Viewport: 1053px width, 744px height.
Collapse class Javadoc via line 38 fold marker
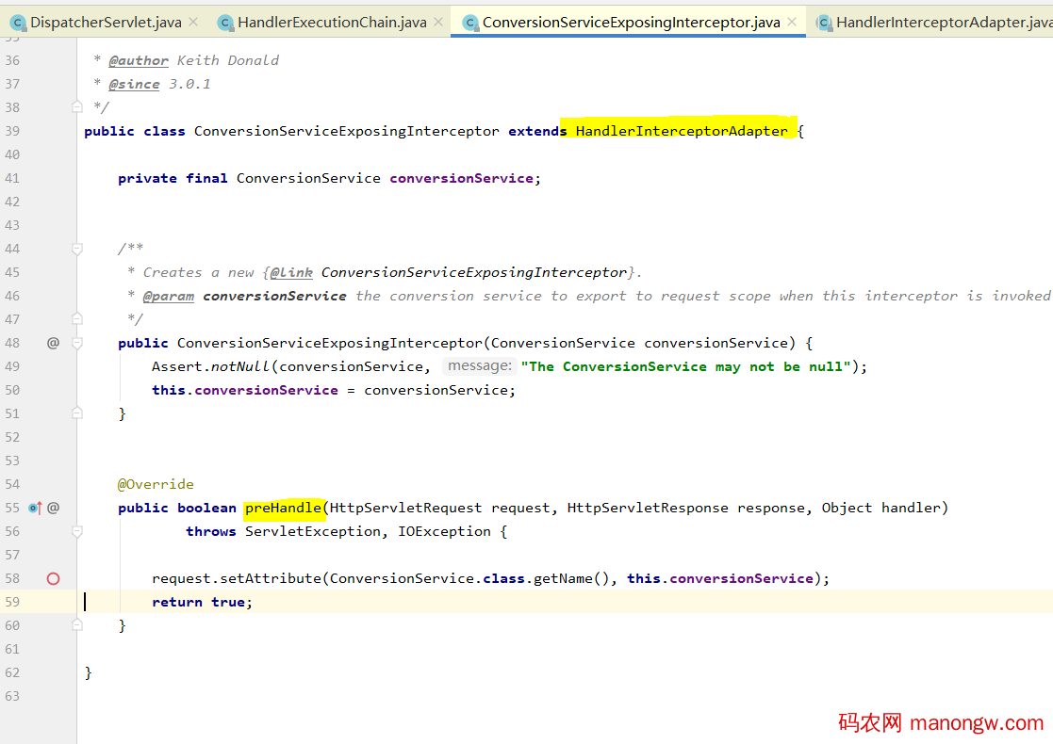(x=77, y=107)
